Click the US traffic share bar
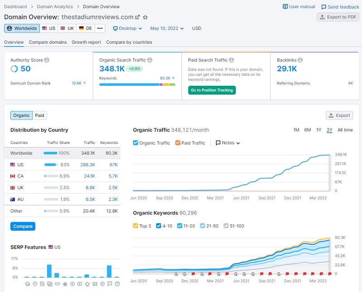 51,165
